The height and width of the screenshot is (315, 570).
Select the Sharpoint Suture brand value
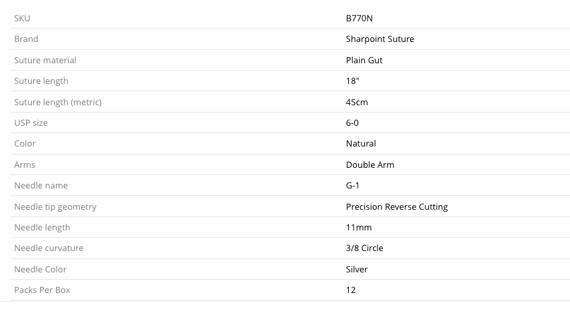coord(380,39)
